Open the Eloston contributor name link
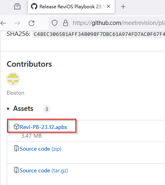The height and width of the screenshot is (185, 165). [x=15, y=93]
